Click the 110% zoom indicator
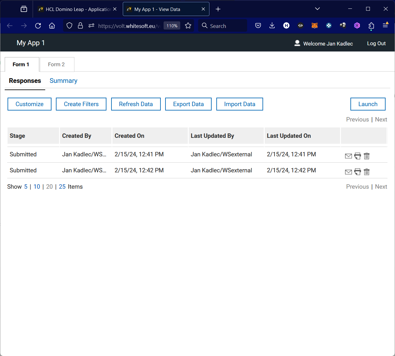The width and height of the screenshot is (395, 356). (172, 25)
